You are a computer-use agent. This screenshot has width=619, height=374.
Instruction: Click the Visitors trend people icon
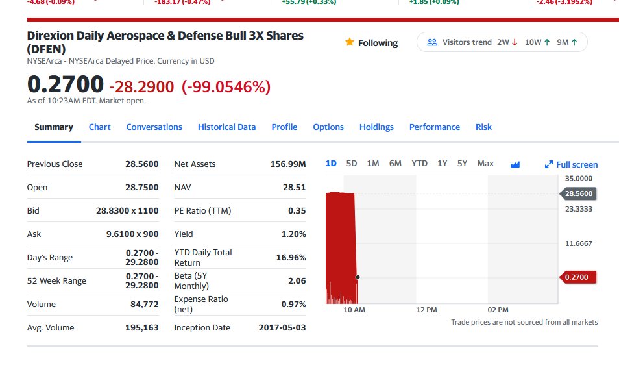432,42
